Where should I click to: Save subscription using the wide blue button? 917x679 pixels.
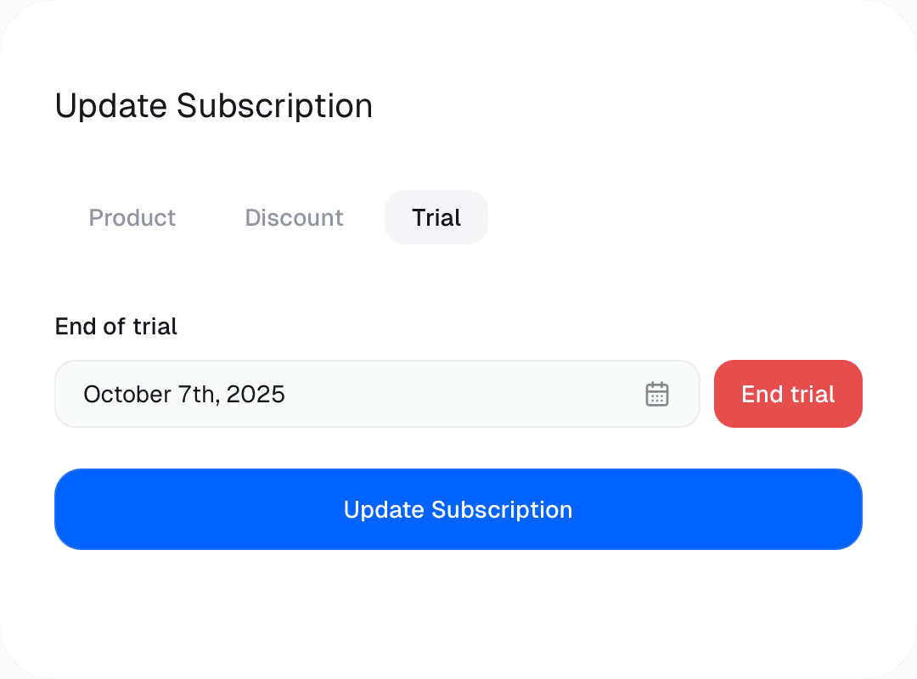458,509
